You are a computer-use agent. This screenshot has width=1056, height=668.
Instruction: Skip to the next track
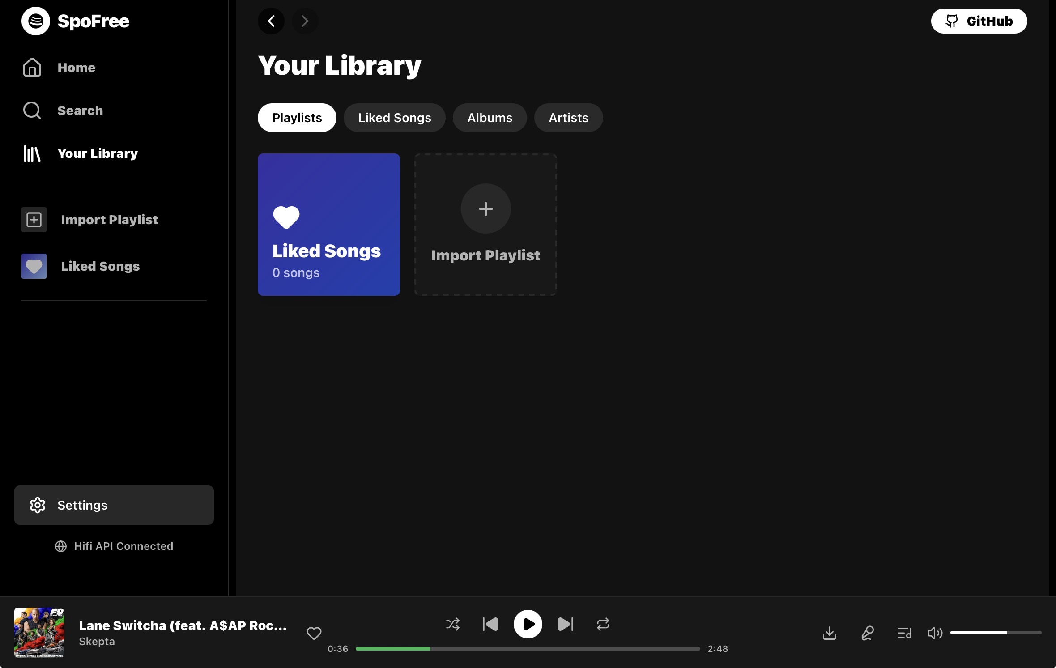[565, 624]
